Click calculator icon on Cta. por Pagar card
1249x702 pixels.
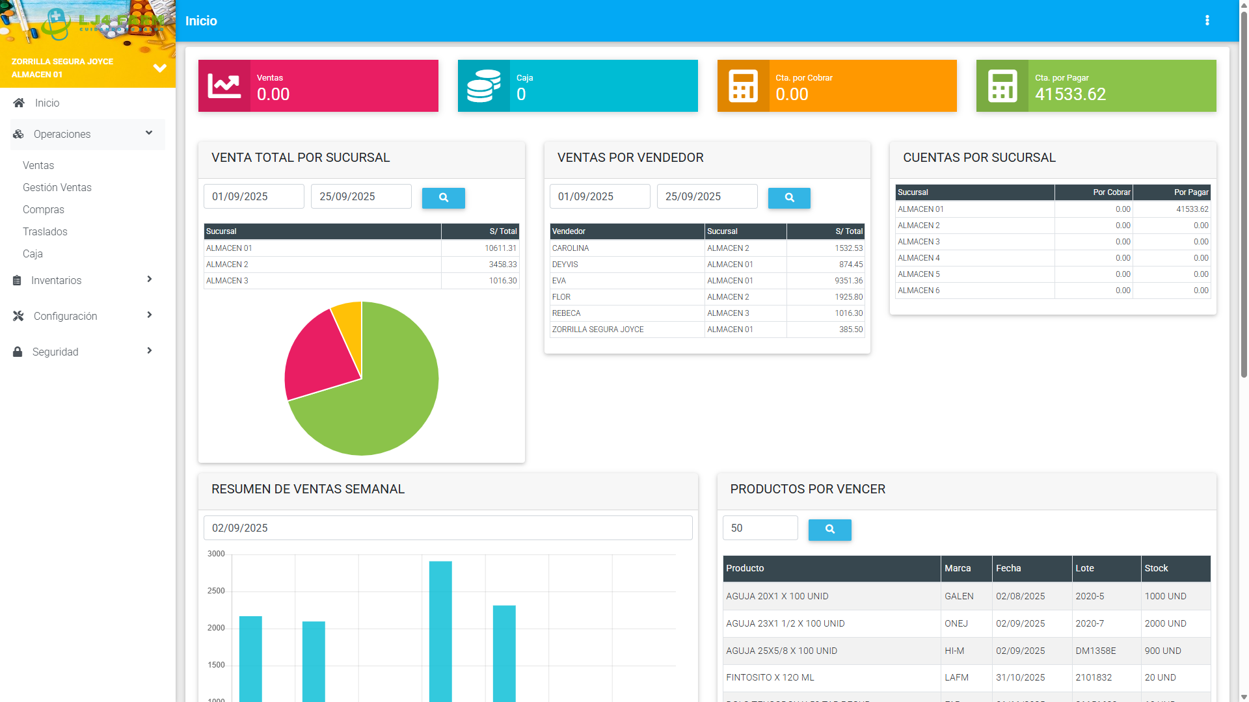tap(1002, 86)
